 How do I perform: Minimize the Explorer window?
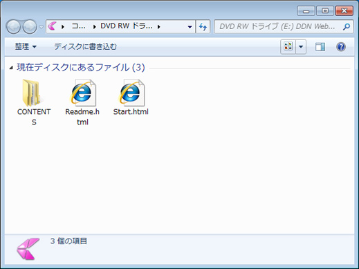pos(306,11)
